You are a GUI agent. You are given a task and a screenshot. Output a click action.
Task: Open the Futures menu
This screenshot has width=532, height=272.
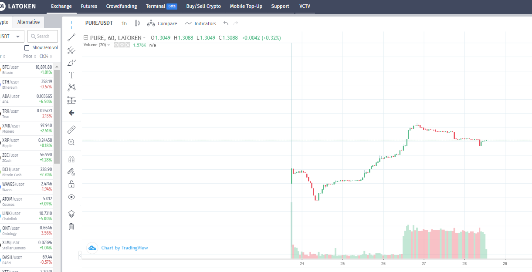[x=89, y=6]
